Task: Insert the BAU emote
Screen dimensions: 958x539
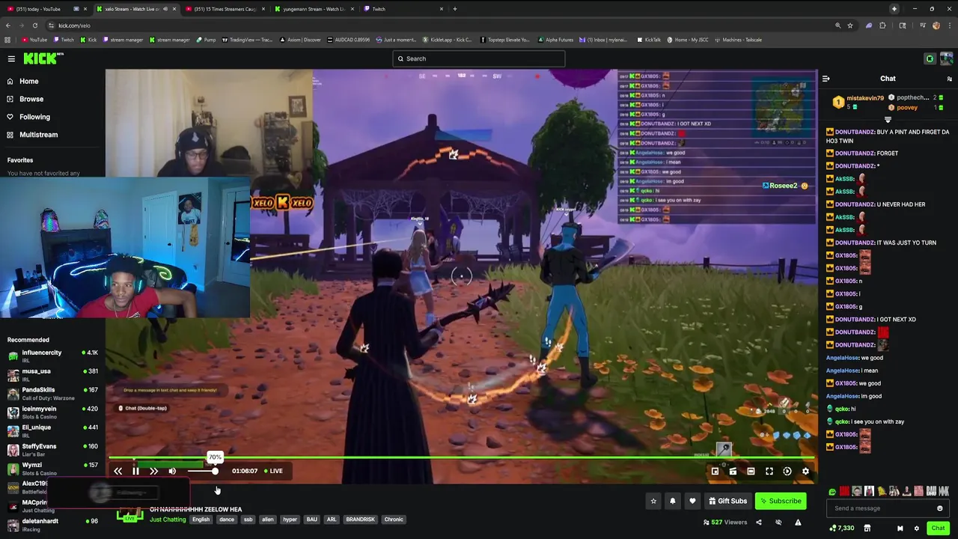Action: [931, 492]
